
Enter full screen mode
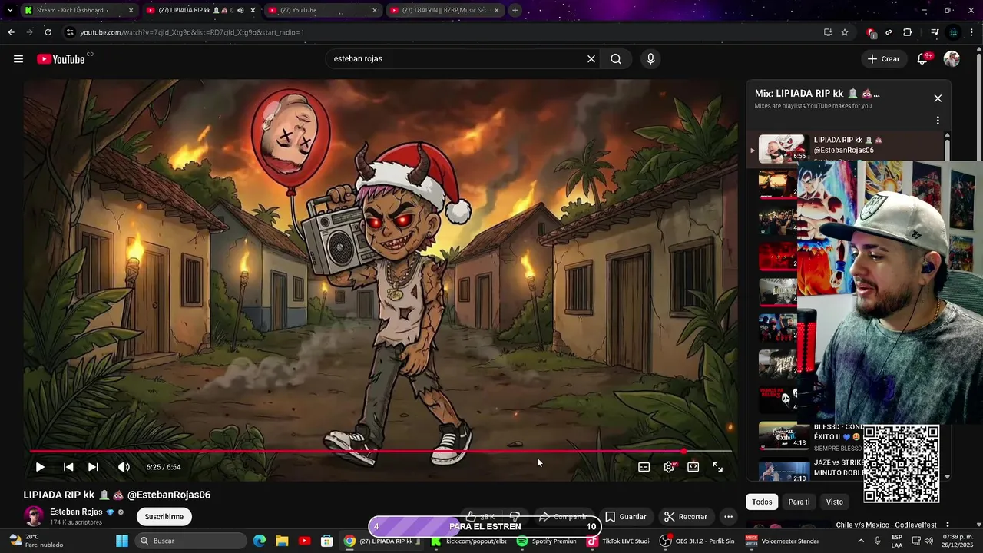click(x=718, y=467)
